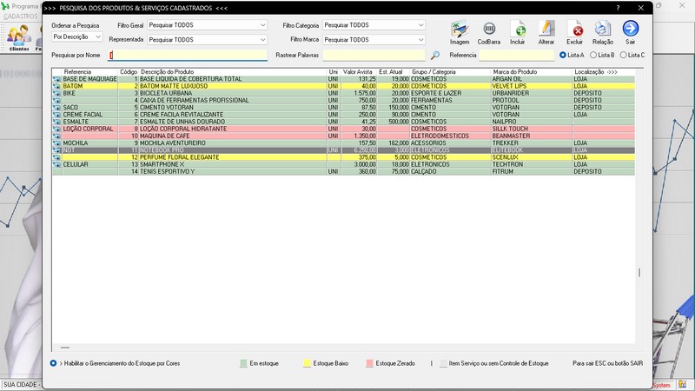The height and width of the screenshot is (391, 695).
Task: Open the Filtro Categoria dropdown
Action: coord(374,25)
